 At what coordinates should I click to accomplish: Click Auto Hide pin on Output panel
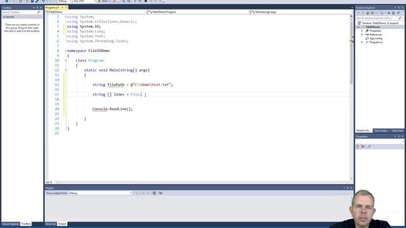point(348,188)
